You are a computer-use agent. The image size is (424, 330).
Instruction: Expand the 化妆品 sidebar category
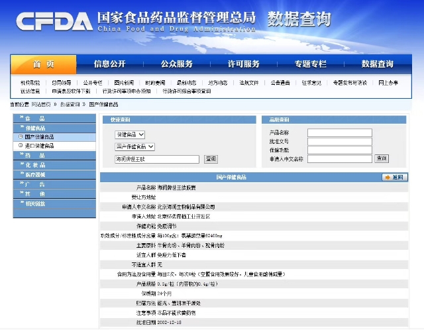54,165
